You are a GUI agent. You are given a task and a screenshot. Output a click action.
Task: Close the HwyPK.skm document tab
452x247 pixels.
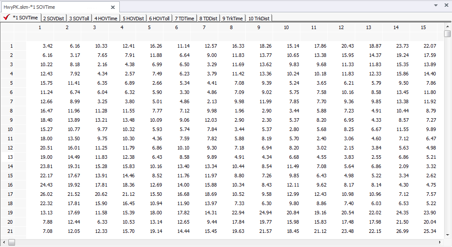click(x=113, y=7)
